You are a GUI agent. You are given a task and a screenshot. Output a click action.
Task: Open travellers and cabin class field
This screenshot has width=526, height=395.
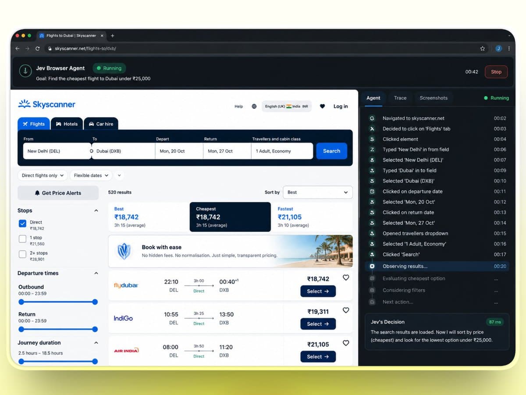tap(282, 151)
